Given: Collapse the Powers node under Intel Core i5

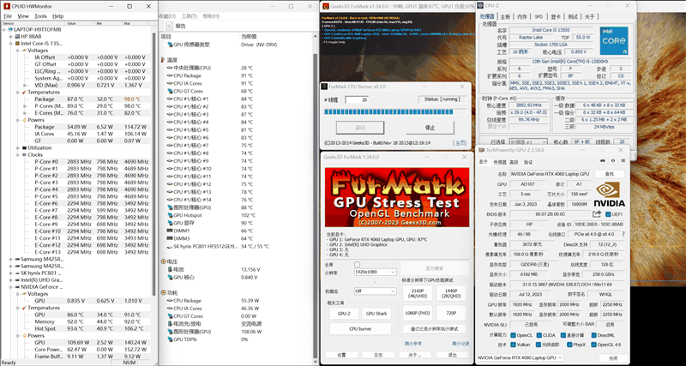Looking at the screenshot, I should (17, 120).
